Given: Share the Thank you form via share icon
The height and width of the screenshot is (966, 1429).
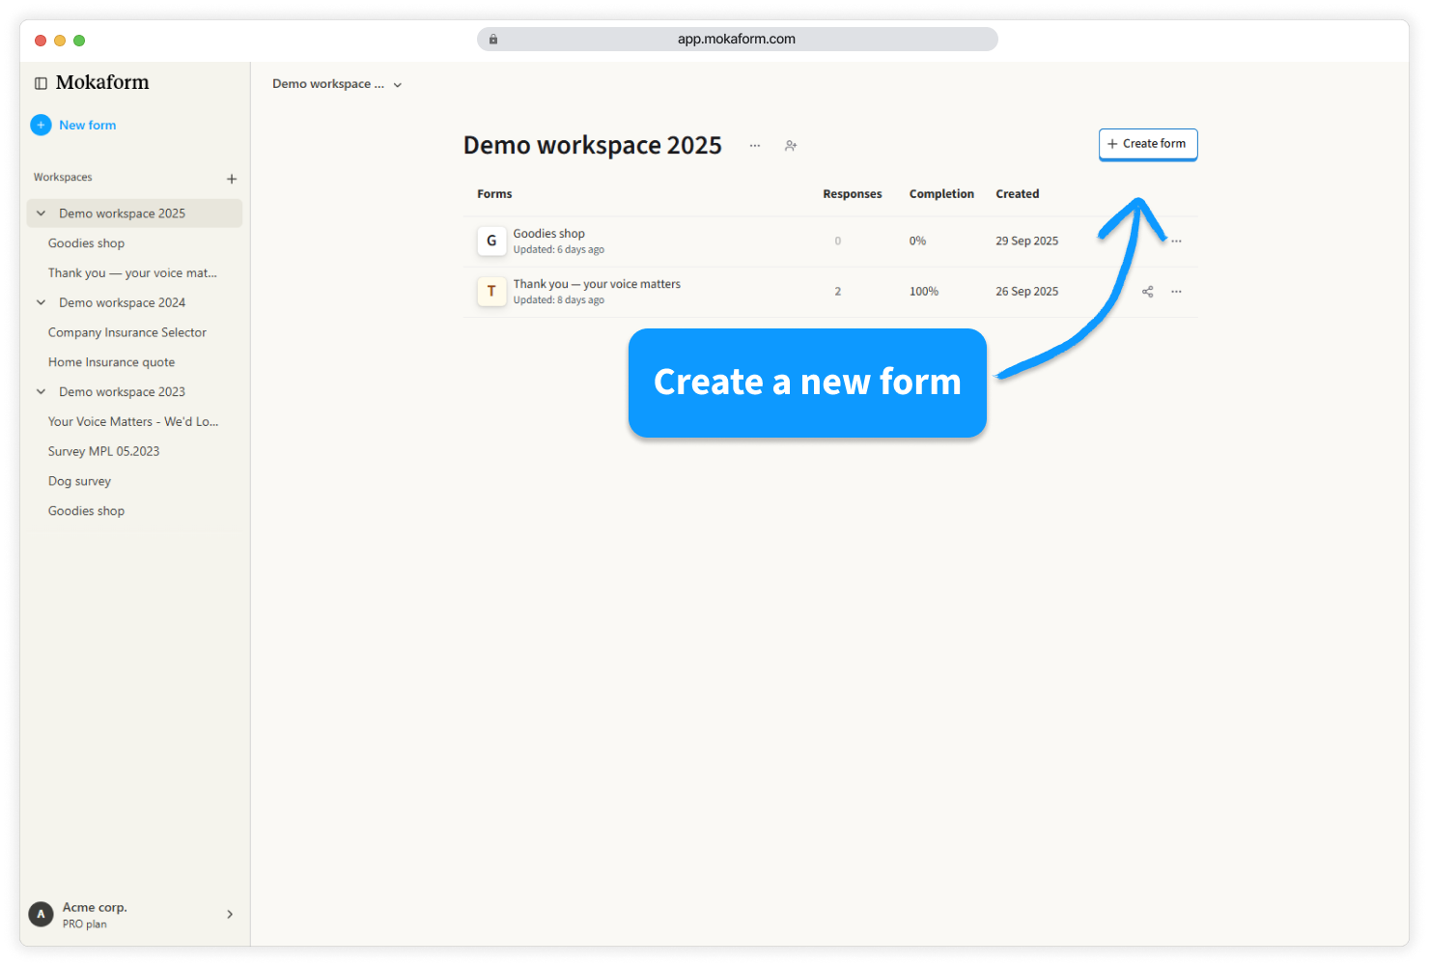Looking at the screenshot, I should [1148, 292].
